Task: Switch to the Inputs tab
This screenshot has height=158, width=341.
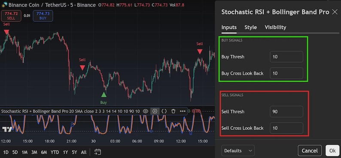Action: [x=229, y=27]
